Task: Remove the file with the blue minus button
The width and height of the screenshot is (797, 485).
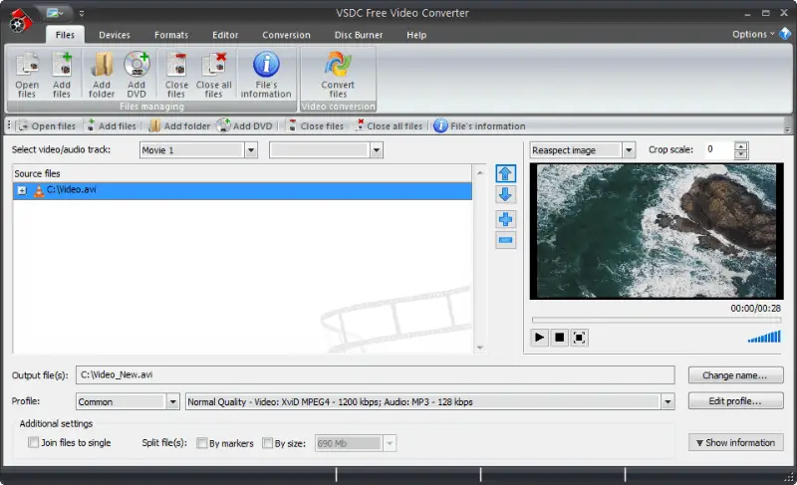Action: click(505, 240)
